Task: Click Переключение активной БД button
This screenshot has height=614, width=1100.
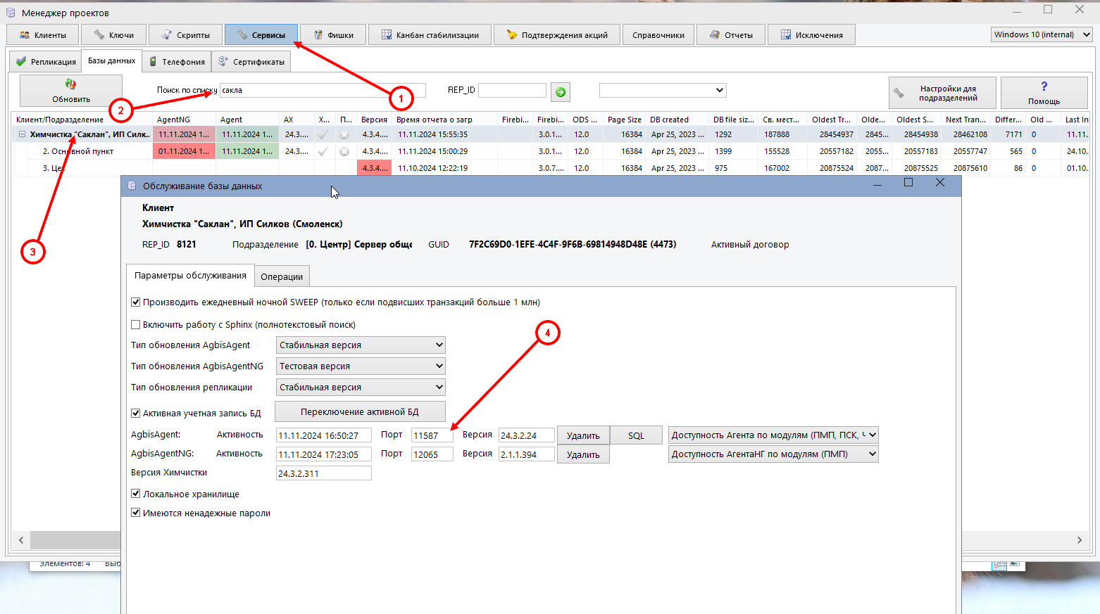Action: tap(360, 411)
